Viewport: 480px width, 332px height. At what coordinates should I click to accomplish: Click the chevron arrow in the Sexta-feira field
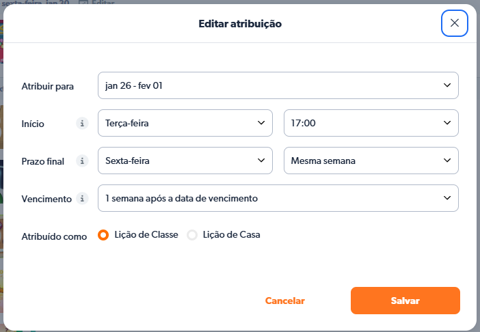[x=261, y=161]
